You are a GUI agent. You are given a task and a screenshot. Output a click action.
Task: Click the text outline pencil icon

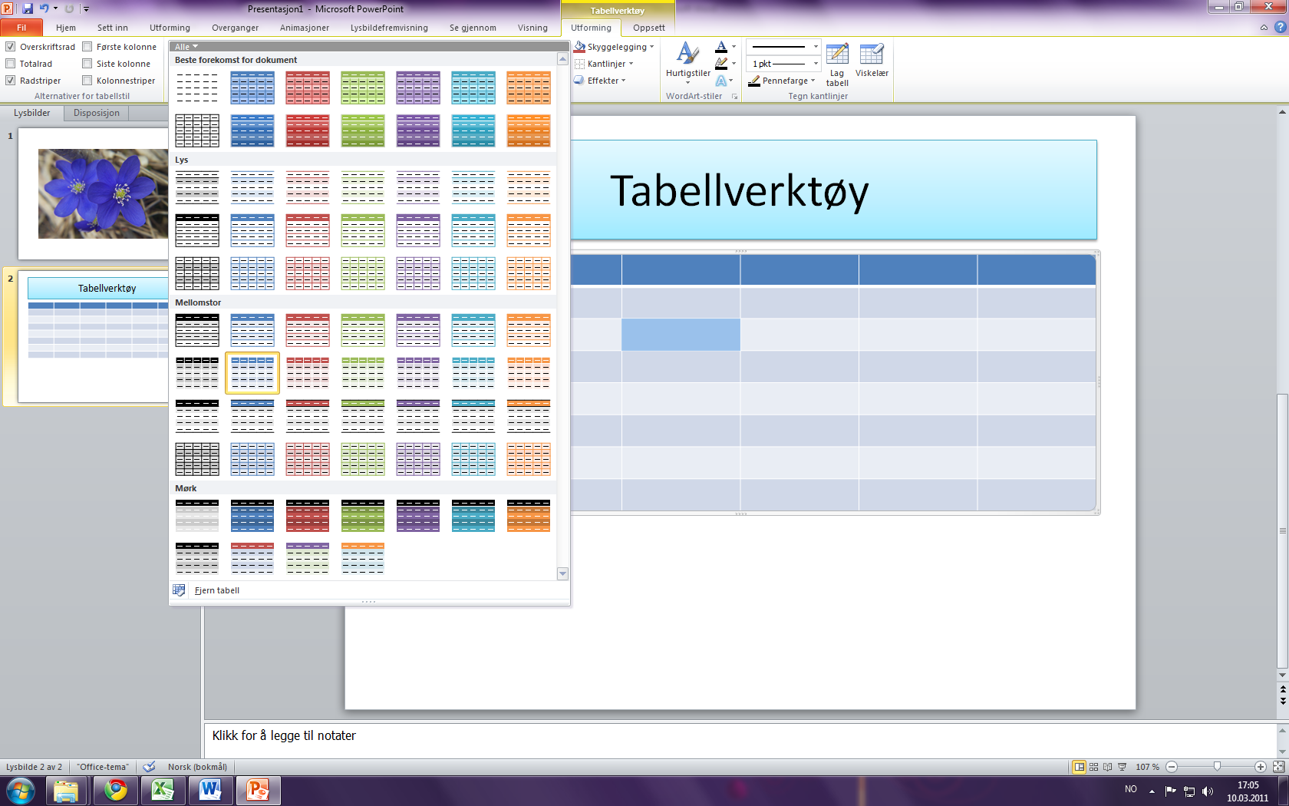click(x=721, y=64)
